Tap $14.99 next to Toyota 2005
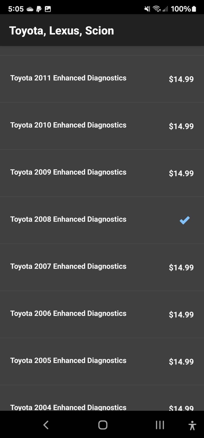Viewport: 204px width, 438px height. click(181, 362)
